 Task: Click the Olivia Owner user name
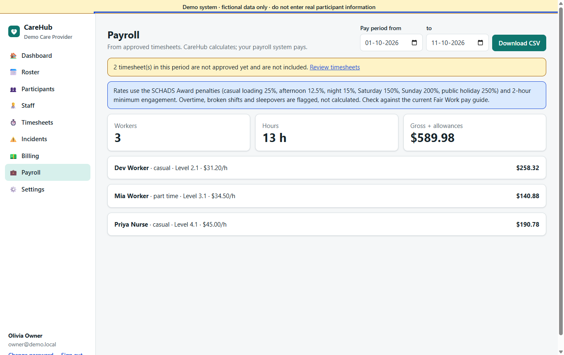[25, 336]
